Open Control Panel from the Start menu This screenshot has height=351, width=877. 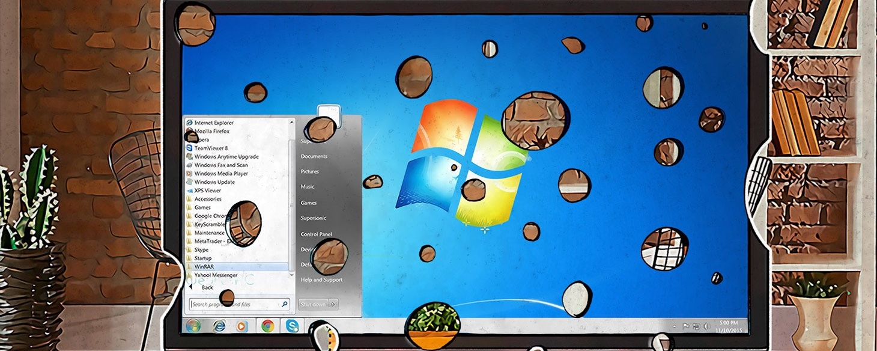click(316, 234)
